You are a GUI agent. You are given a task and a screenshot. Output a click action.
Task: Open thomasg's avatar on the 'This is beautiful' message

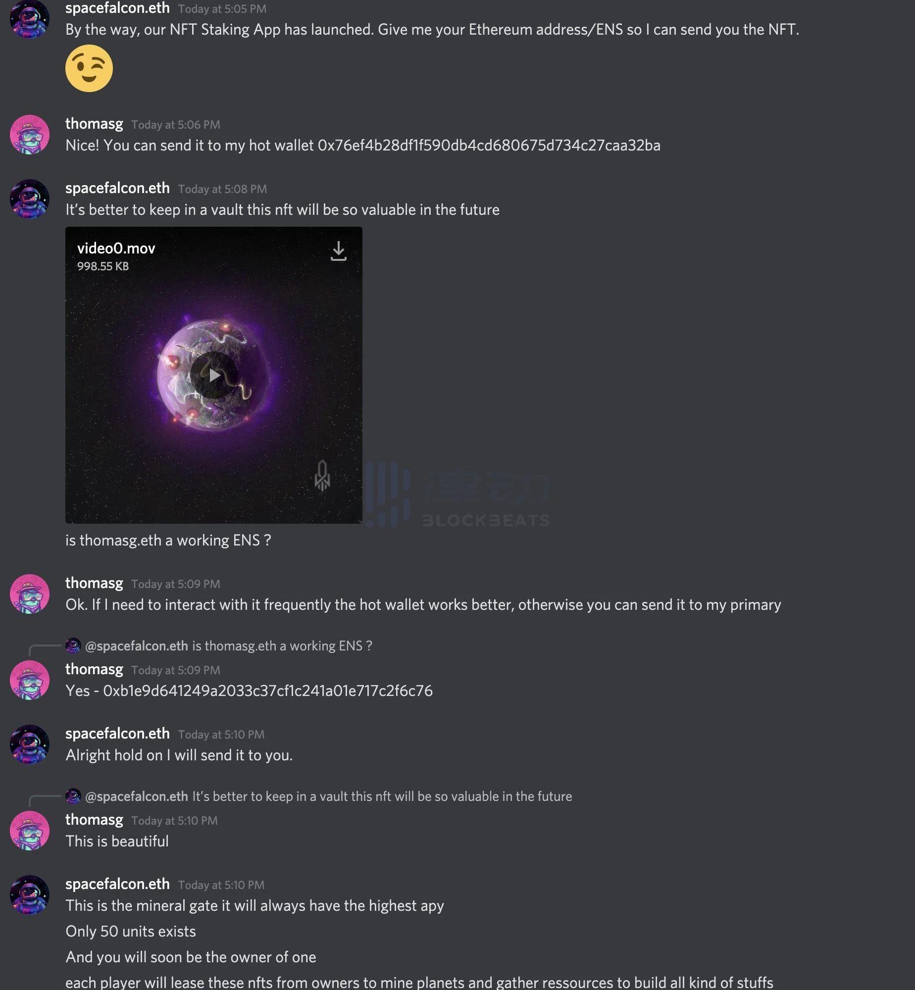(x=30, y=831)
